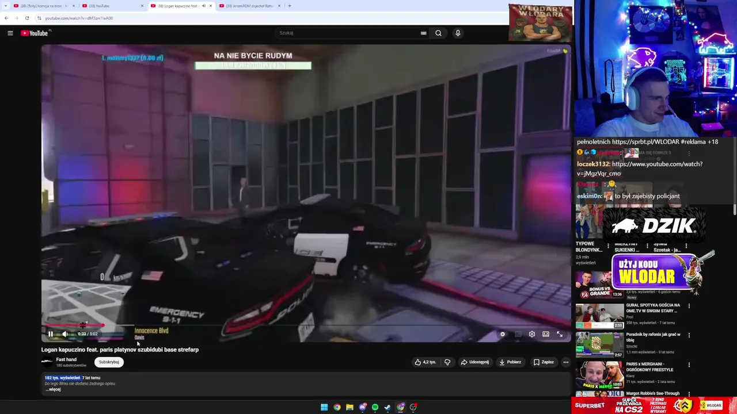The width and height of the screenshot is (737, 414).
Task: Go to YouTube home via logo
Action: (35, 33)
